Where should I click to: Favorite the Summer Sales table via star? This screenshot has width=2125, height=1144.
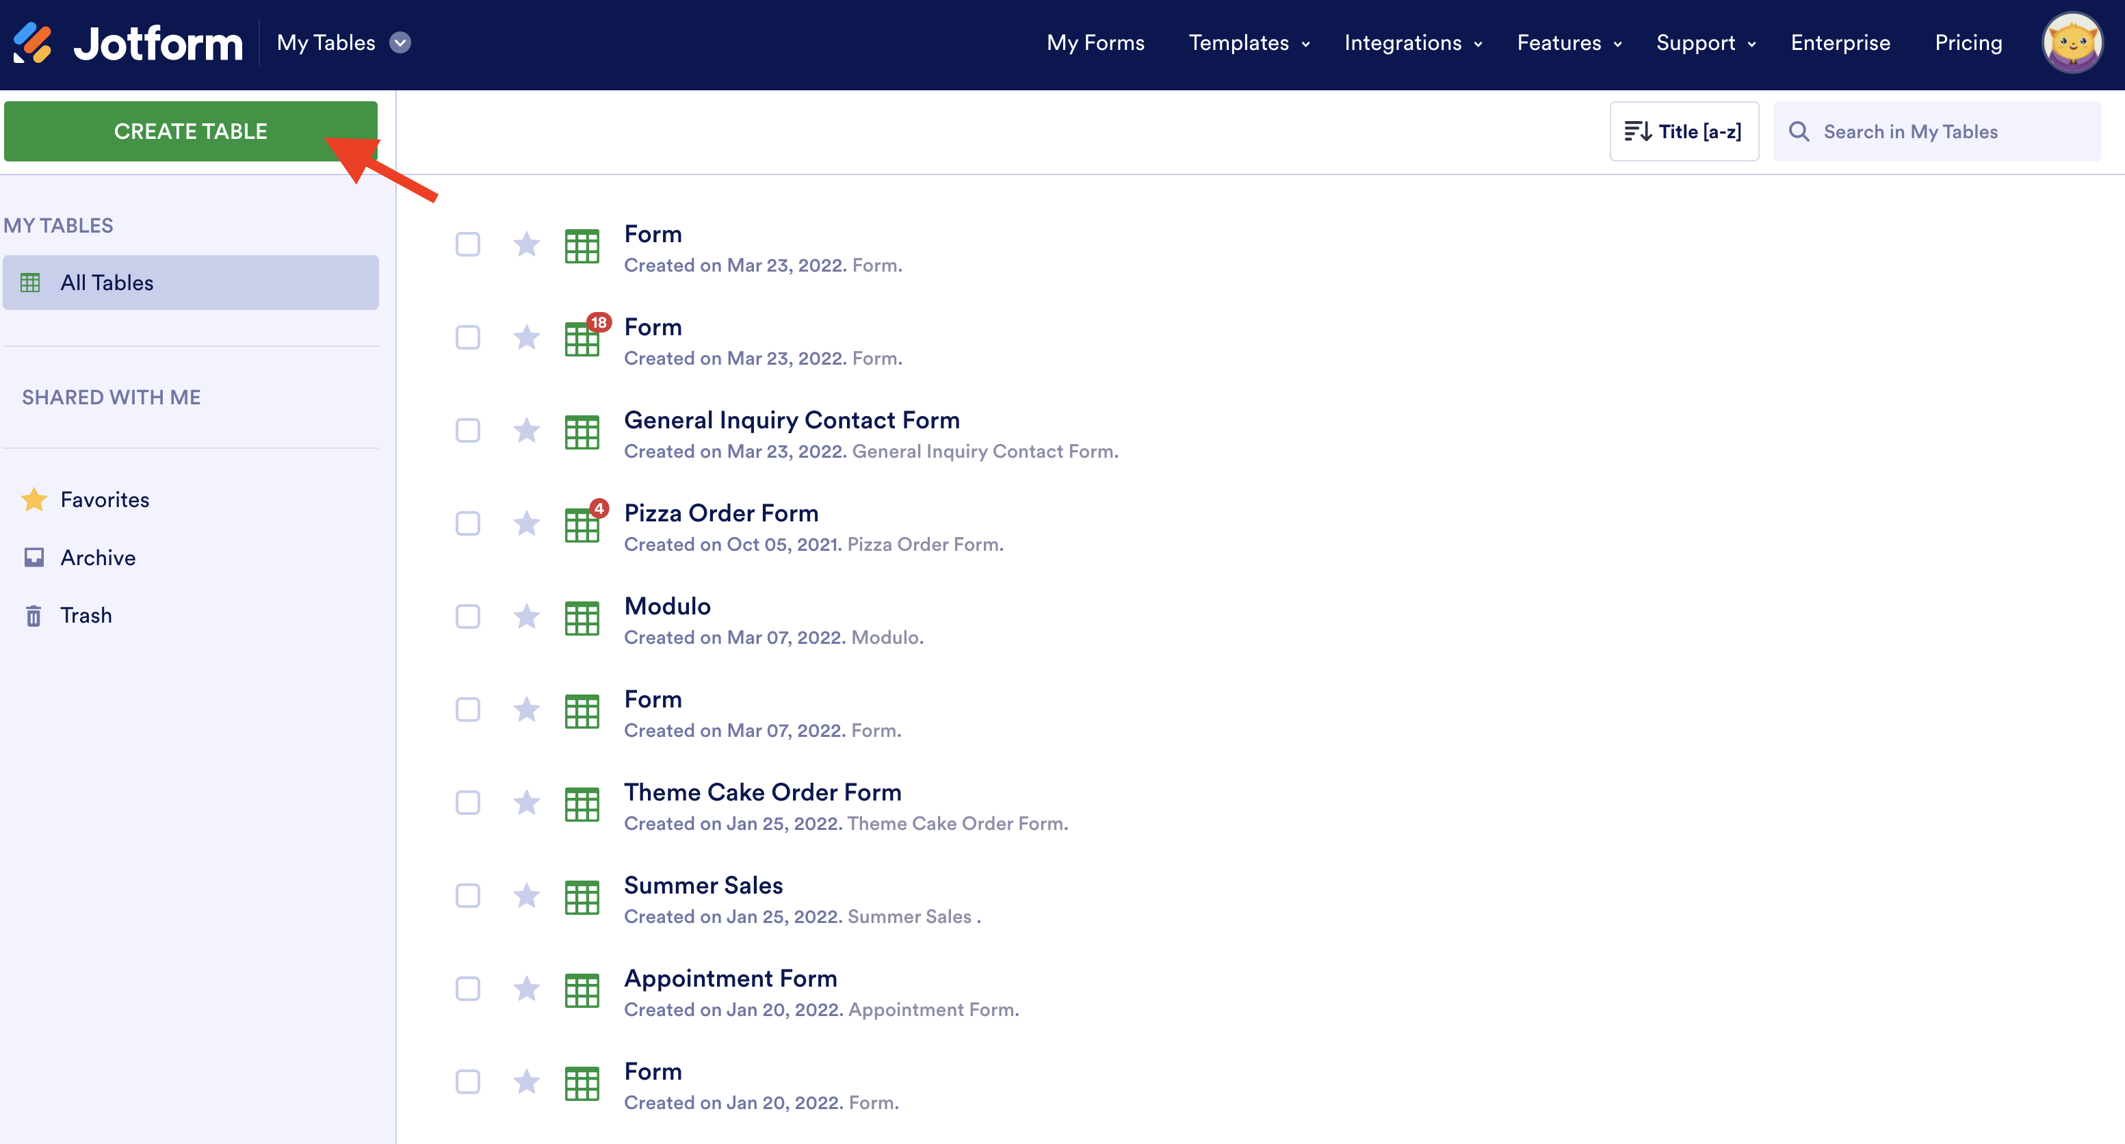pyautogui.click(x=526, y=896)
